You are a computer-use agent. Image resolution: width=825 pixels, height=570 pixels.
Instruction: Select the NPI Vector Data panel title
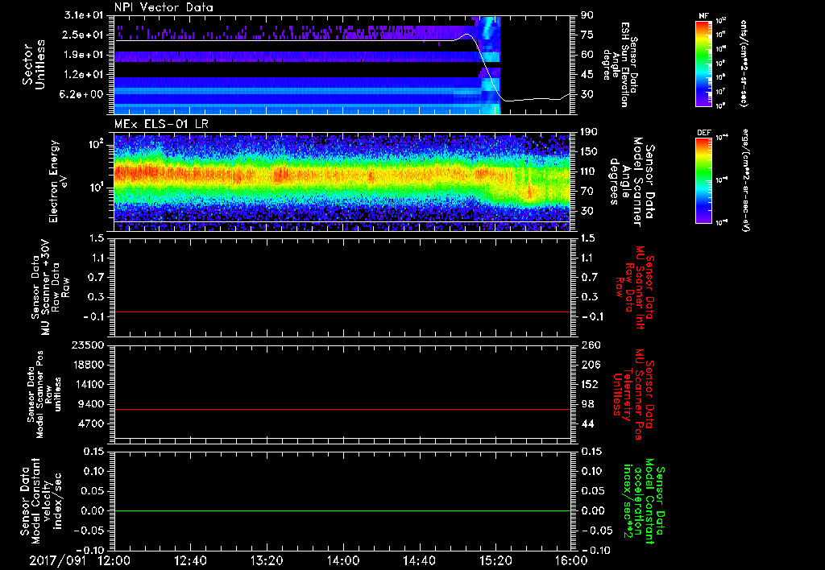pos(164,7)
